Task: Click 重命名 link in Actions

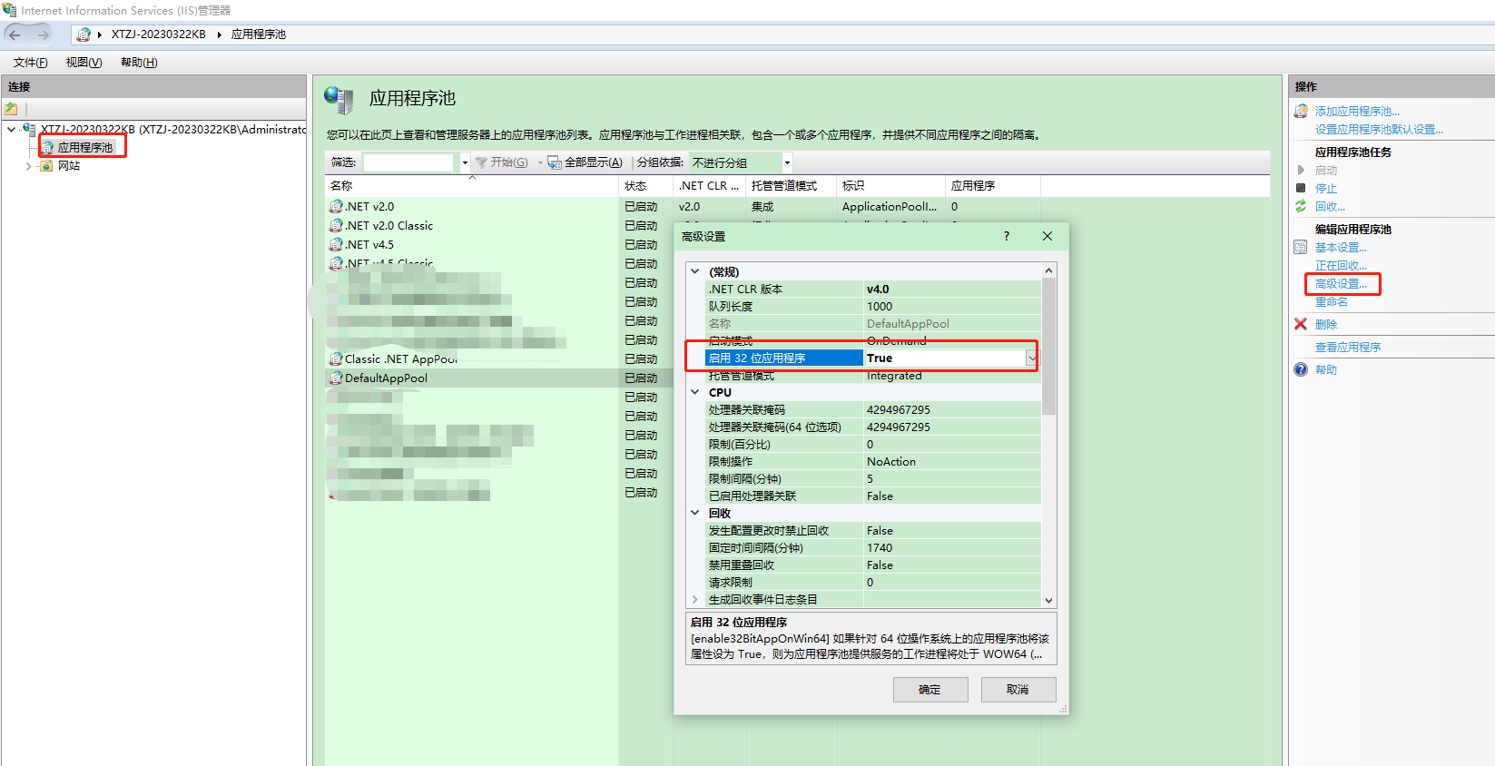Action: [x=1332, y=301]
